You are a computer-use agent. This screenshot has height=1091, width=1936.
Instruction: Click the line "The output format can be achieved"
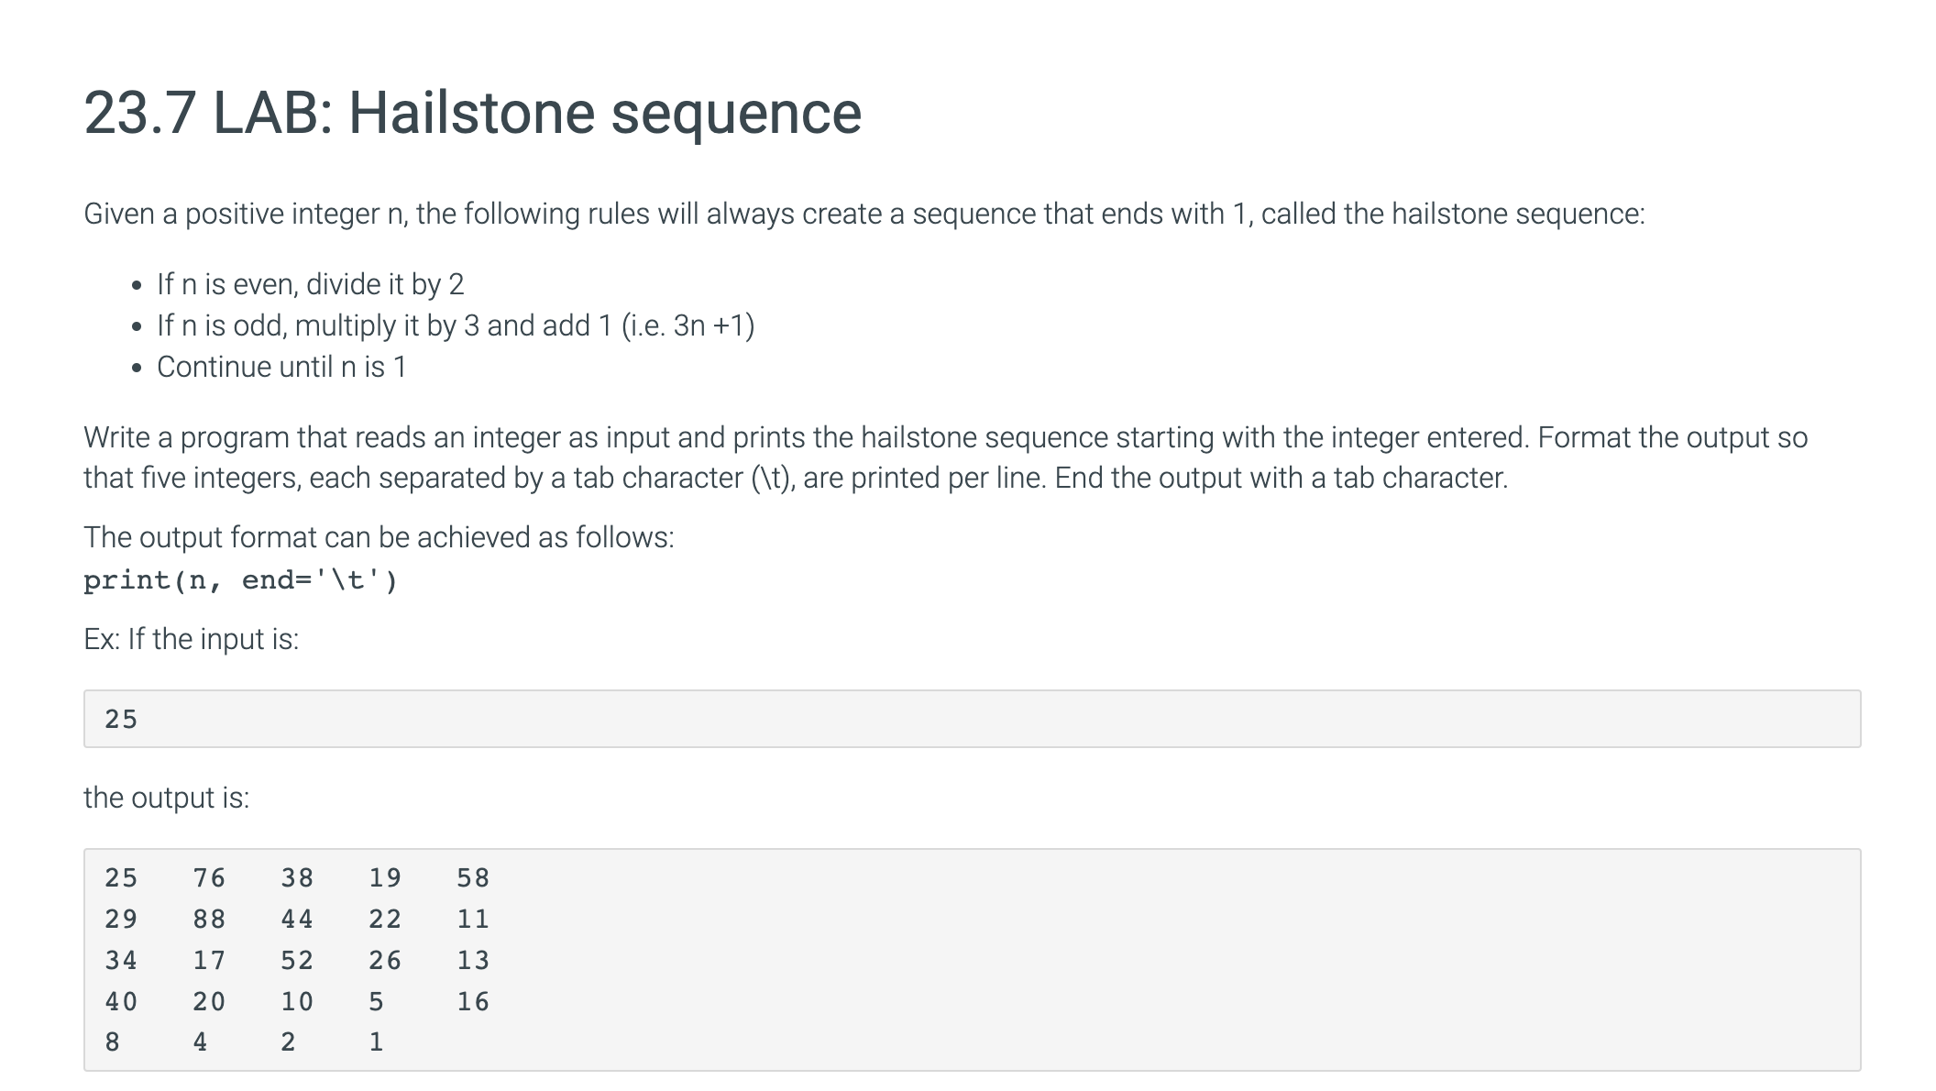(x=379, y=537)
